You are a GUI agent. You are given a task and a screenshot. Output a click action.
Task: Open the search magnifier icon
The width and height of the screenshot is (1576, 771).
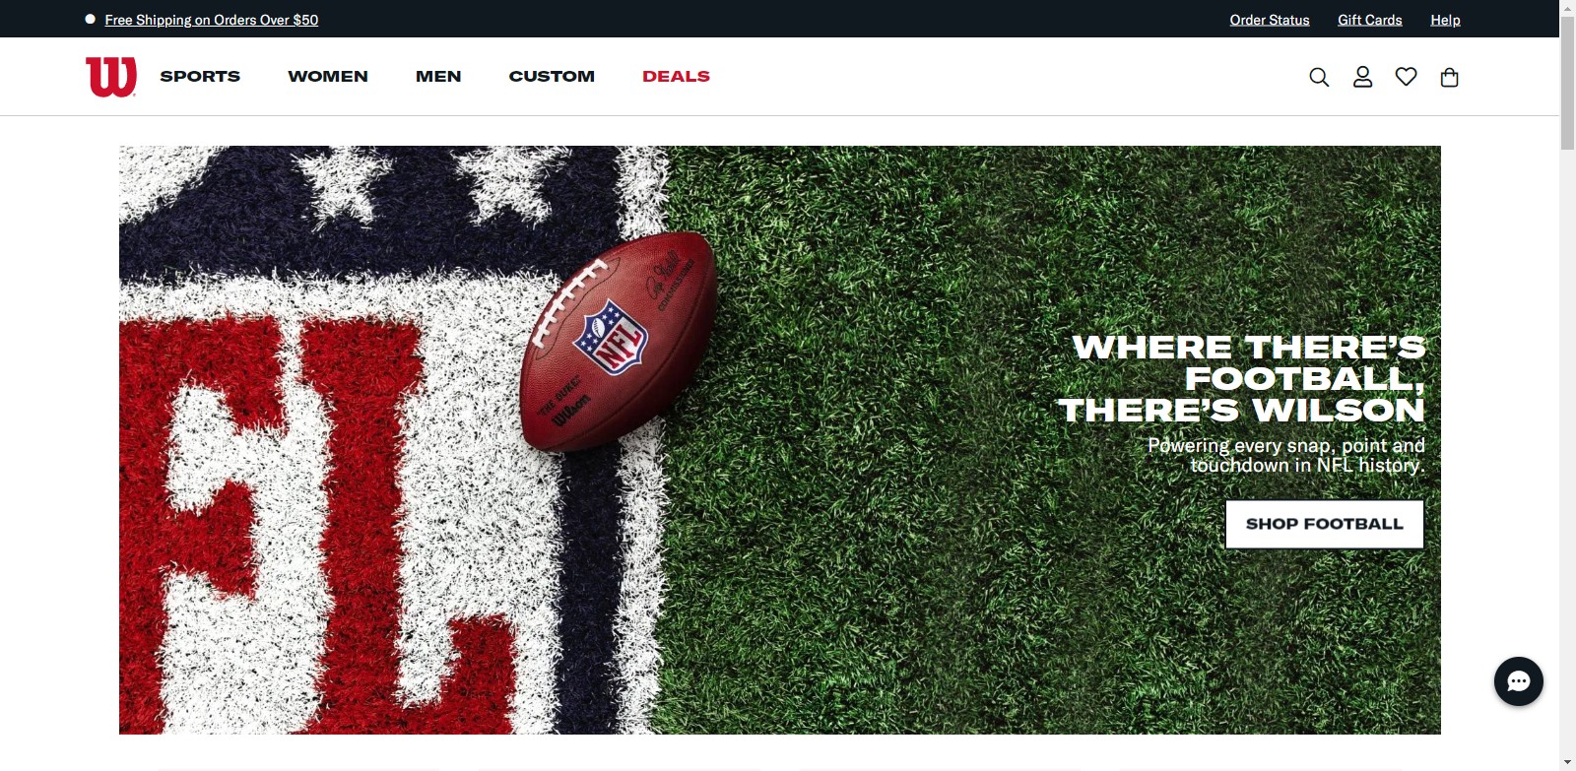point(1319,77)
